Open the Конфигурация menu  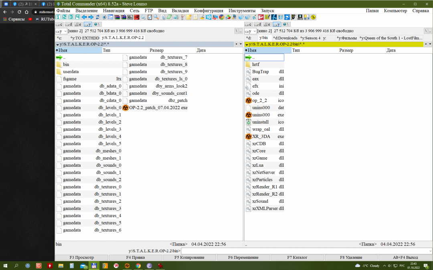click(208, 10)
